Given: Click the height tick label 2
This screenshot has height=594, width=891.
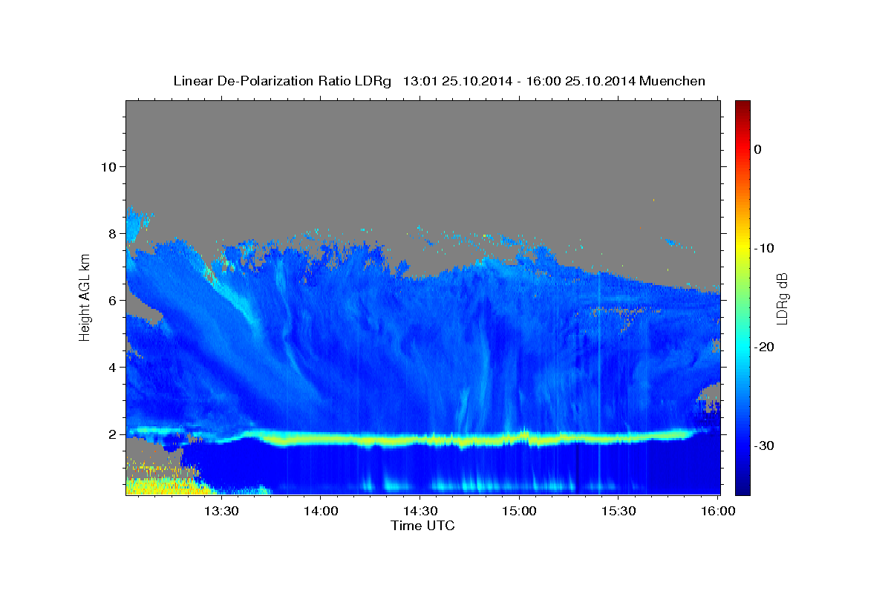Looking at the screenshot, I should 114,434.
